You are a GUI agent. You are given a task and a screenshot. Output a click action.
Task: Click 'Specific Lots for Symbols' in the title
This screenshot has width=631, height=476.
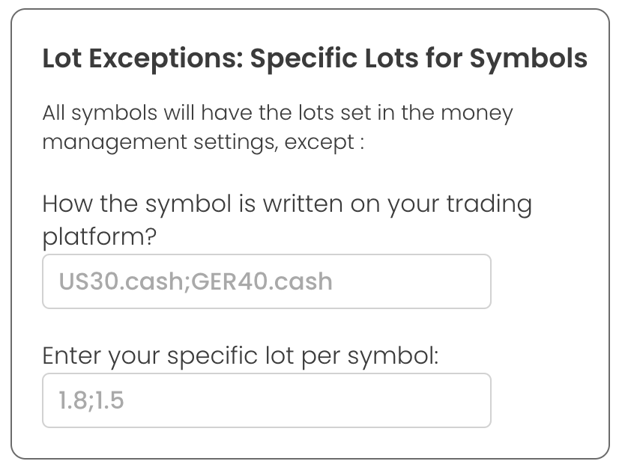point(419,58)
